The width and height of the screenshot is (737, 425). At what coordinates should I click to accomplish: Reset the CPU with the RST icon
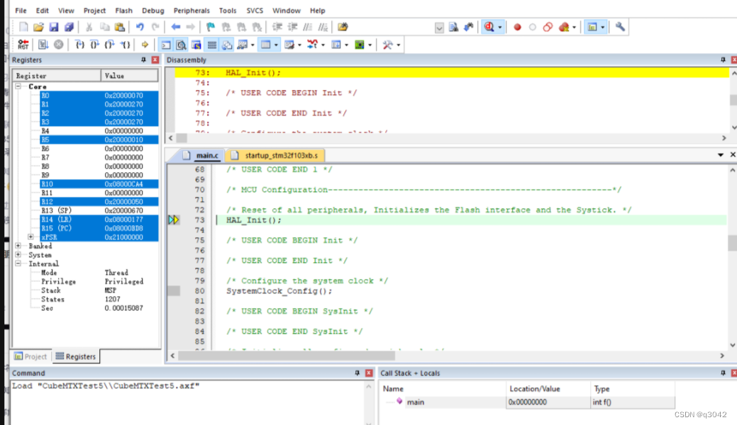pos(23,45)
